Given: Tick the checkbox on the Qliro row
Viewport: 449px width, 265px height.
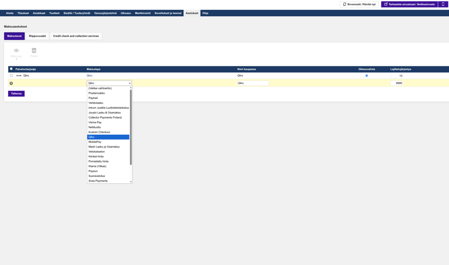Looking at the screenshot, I should pos(11,76).
